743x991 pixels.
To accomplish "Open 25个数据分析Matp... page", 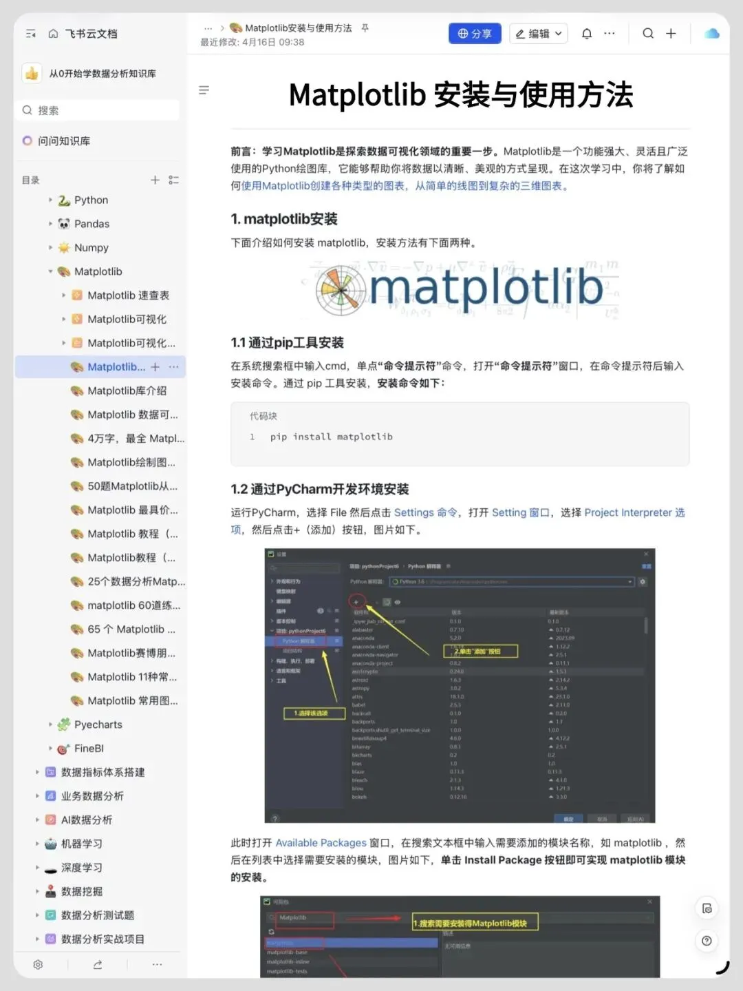I will tap(136, 582).
